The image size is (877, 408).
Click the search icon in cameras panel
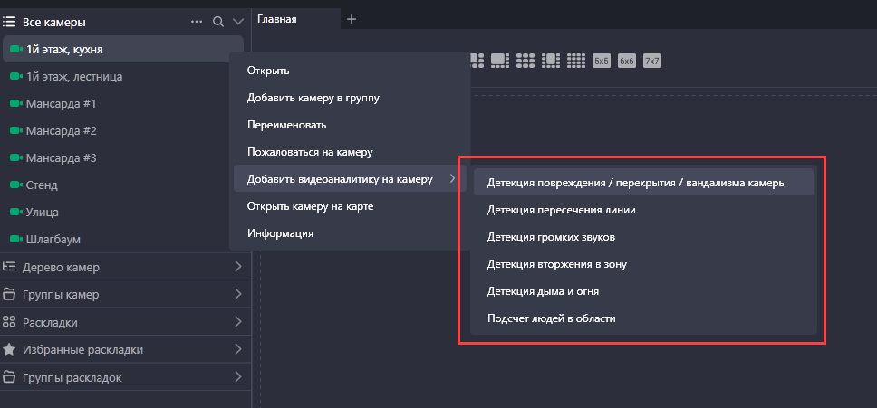(x=217, y=21)
